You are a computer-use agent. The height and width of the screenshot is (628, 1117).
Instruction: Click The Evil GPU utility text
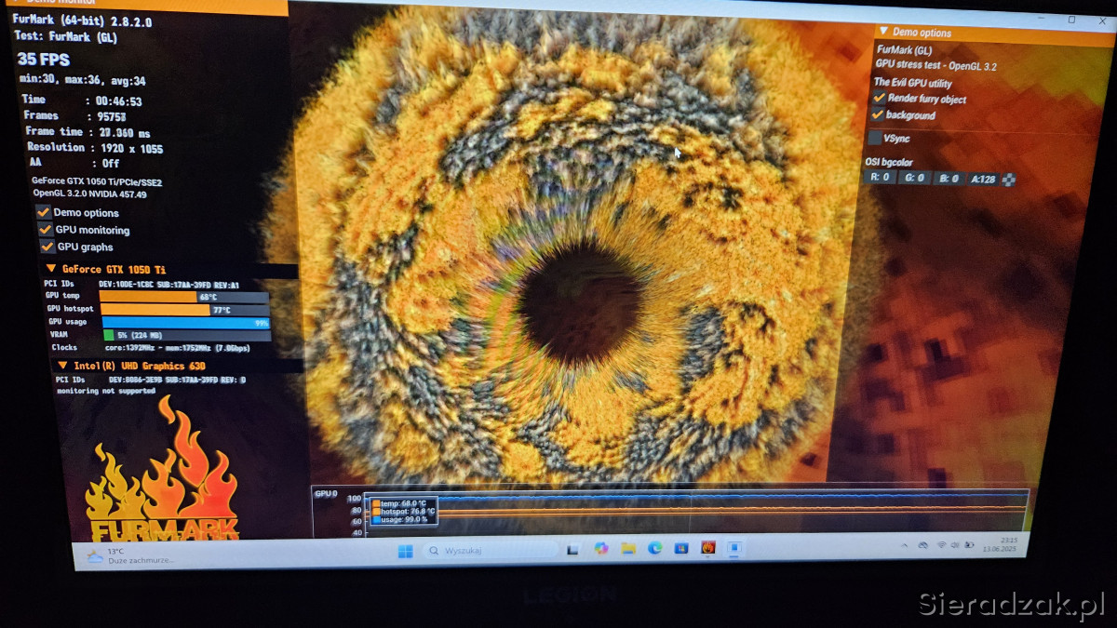912,83
